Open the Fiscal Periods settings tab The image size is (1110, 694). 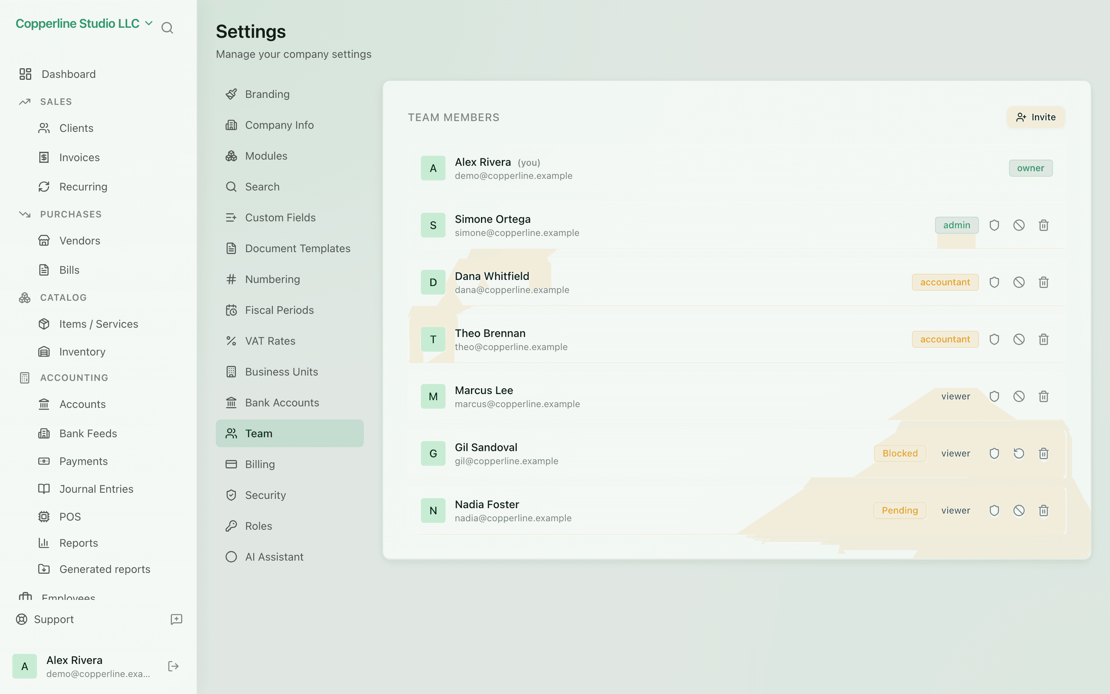coord(289,310)
